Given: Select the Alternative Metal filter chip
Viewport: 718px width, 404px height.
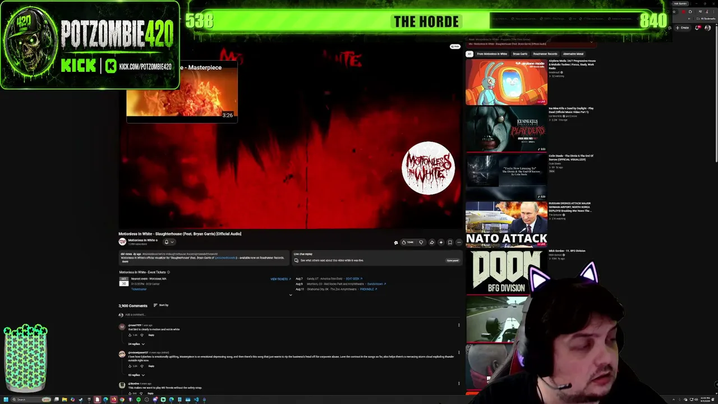Looking at the screenshot, I should click(x=573, y=54).
